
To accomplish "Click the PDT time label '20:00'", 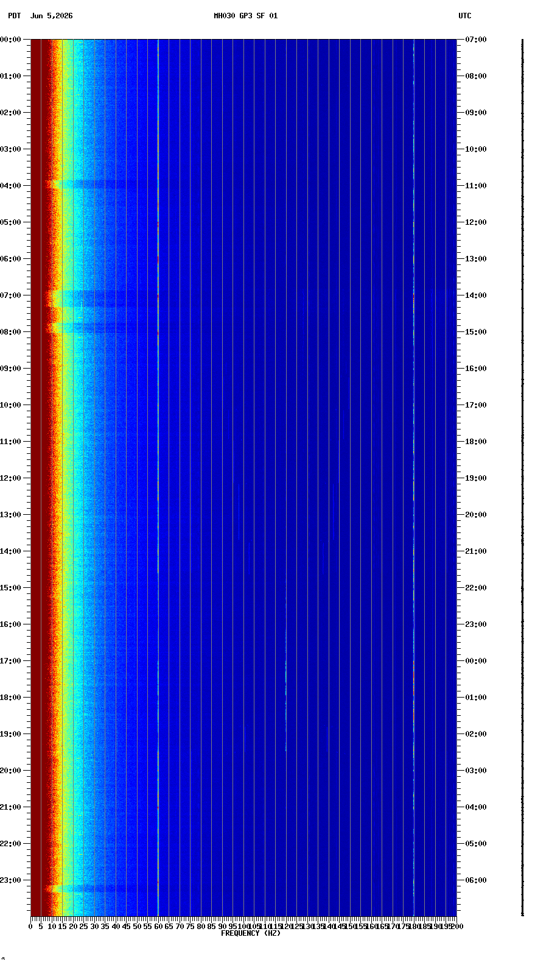I will click(10, 771).
